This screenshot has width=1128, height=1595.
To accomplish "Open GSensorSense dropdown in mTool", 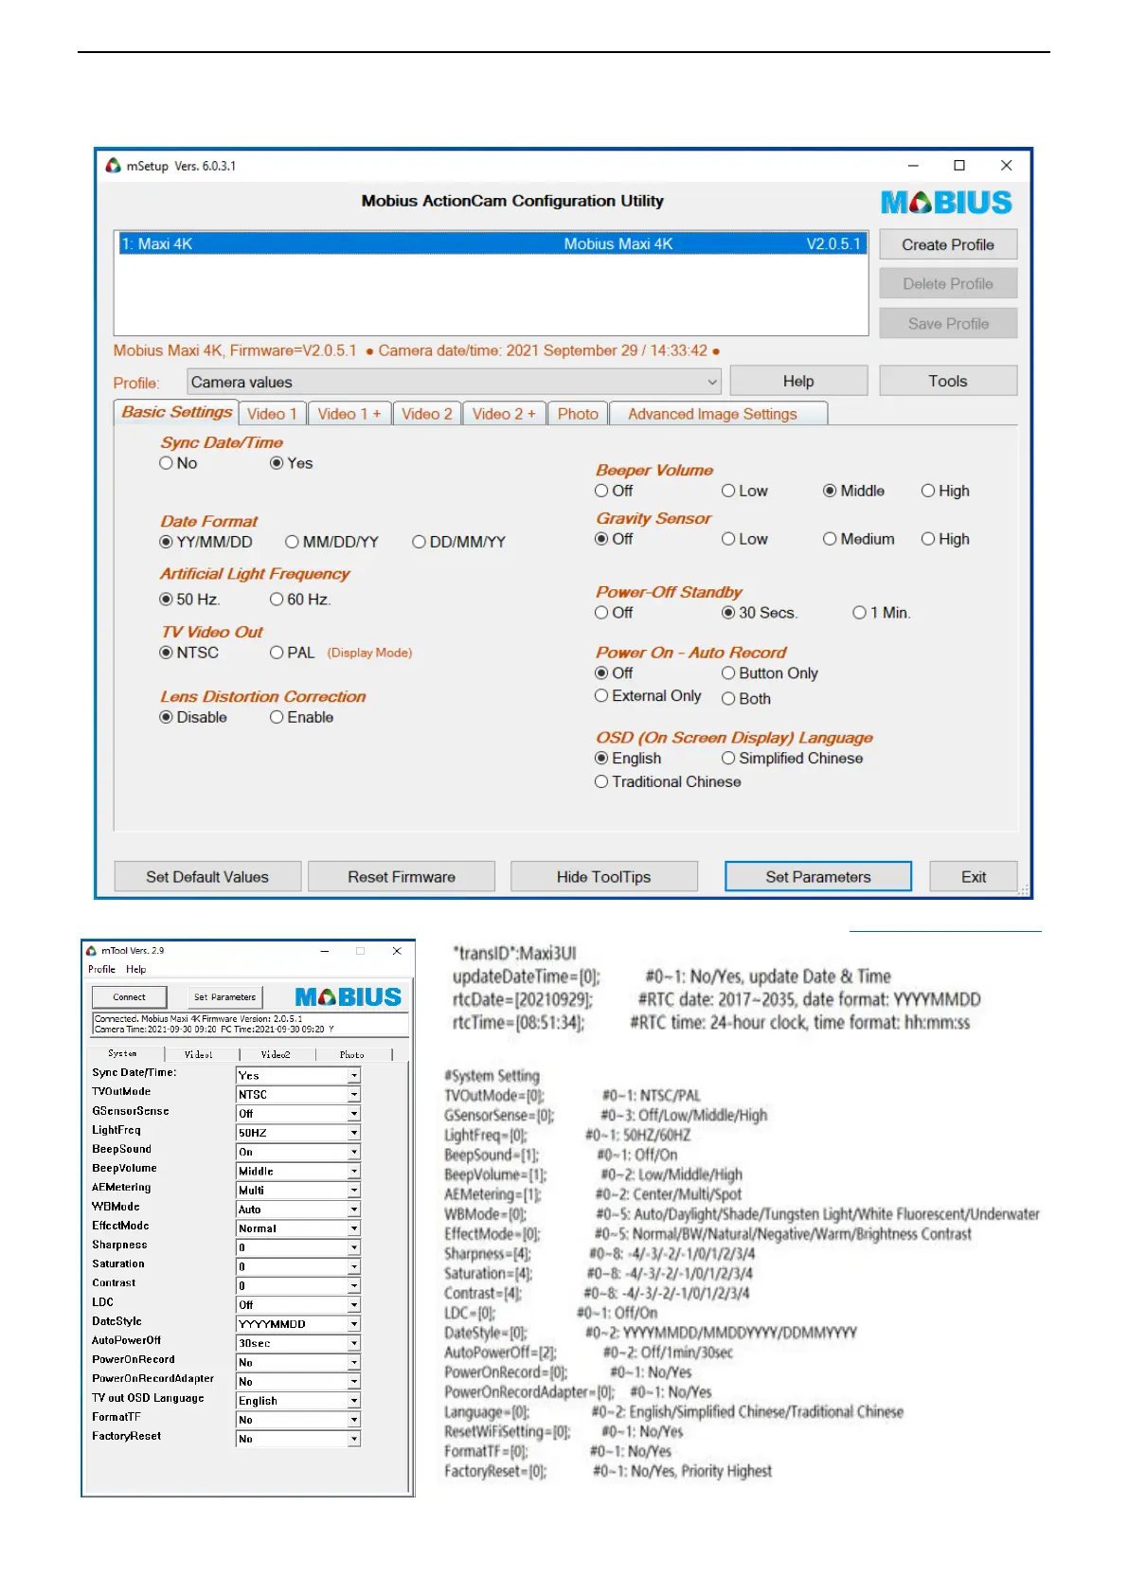I will 354,1114.
